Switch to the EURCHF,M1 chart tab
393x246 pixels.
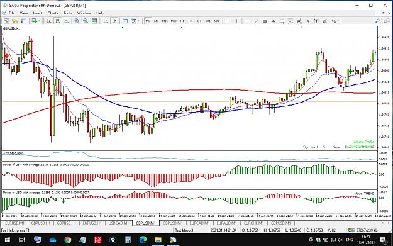pyautogui.click(x=253, y=223)
